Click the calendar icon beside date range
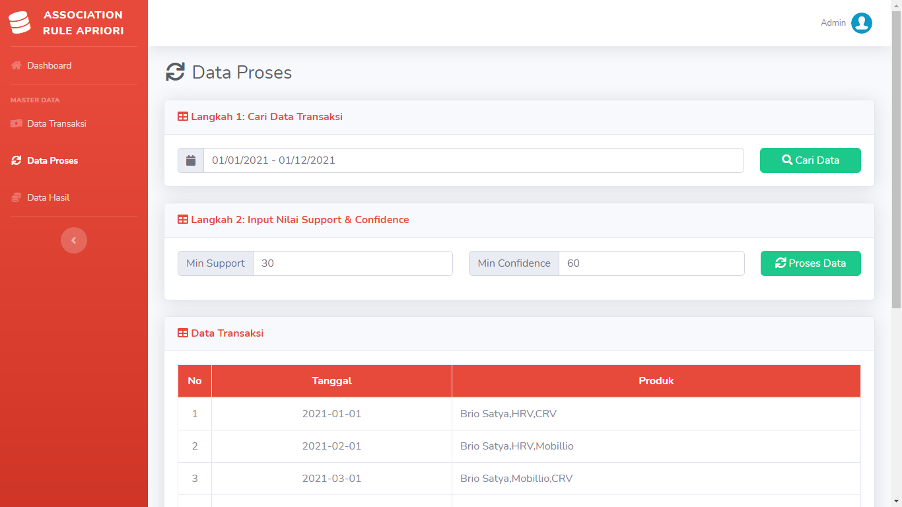This screenshot has width=902, height=507. 191,160
